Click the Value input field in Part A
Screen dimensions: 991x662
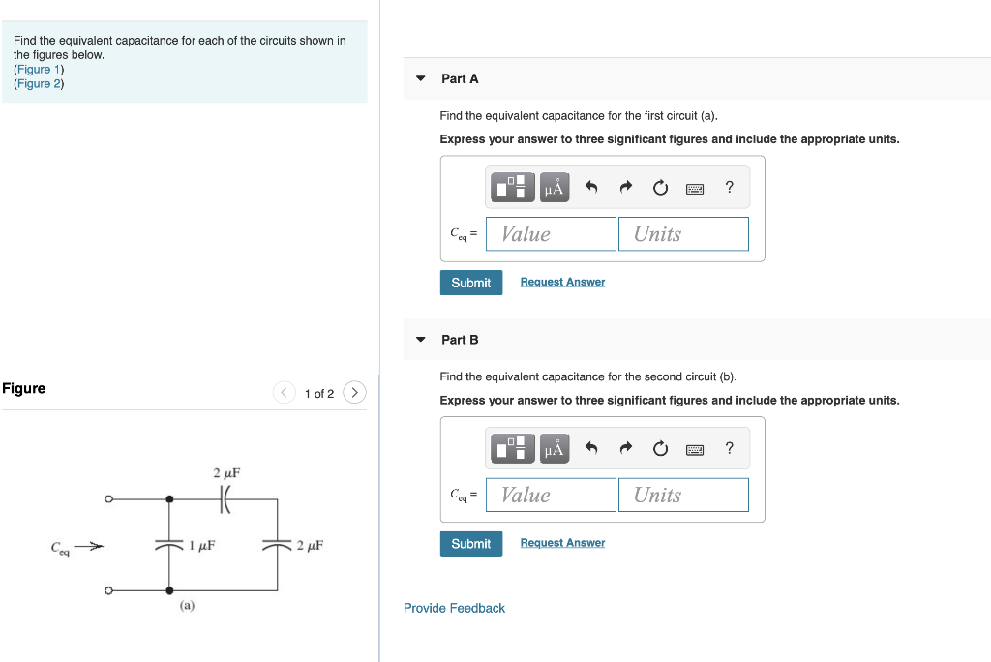pyautogui.click(x=550, y=233)
